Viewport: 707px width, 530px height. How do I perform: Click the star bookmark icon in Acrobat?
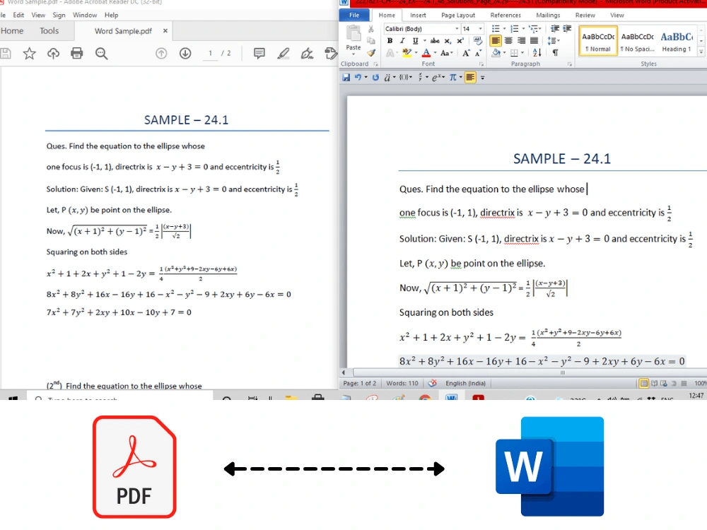29,54
